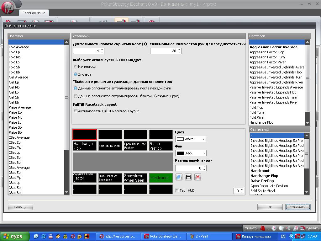
Task: Click the White text color swatch
Action: click(180, 139)
